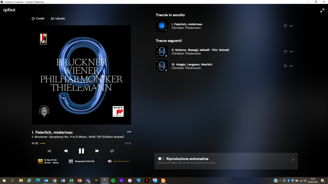Toggle repeat mode

click(x=112, y=151)
